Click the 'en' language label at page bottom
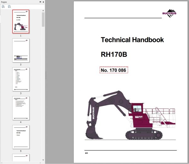This screenshot has width=189, height=164. pyautogui.click(x=86, y=153)
